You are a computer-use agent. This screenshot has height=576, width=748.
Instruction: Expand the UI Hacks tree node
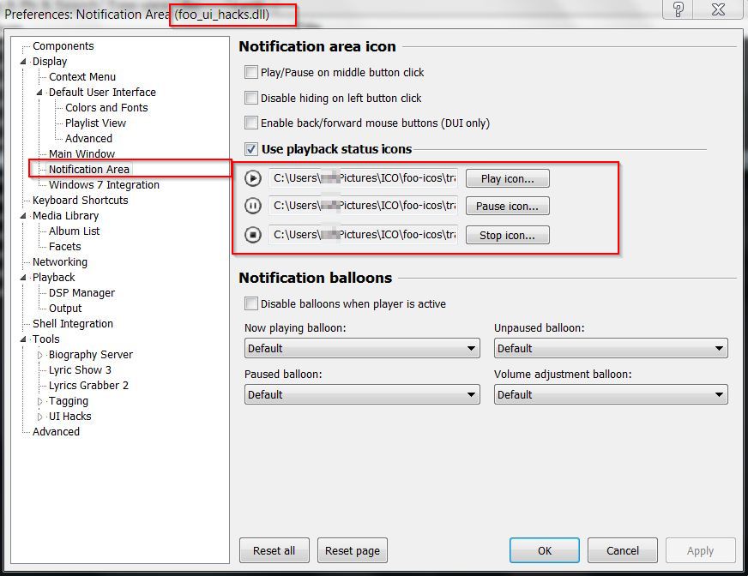40,417
